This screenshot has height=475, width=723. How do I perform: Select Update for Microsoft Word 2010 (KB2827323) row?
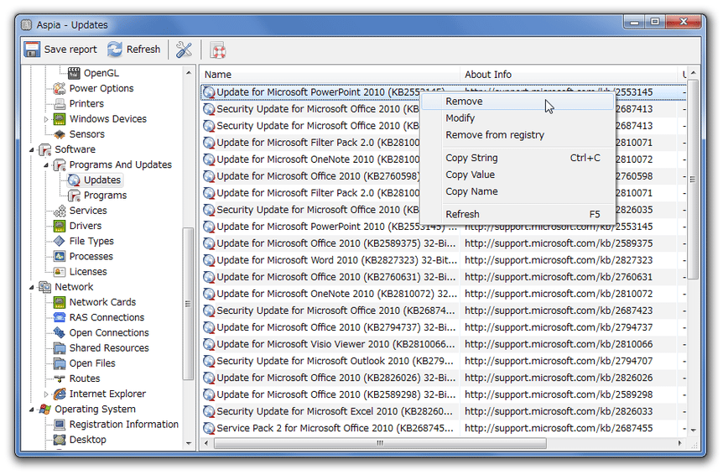click(x=443, y=260)
